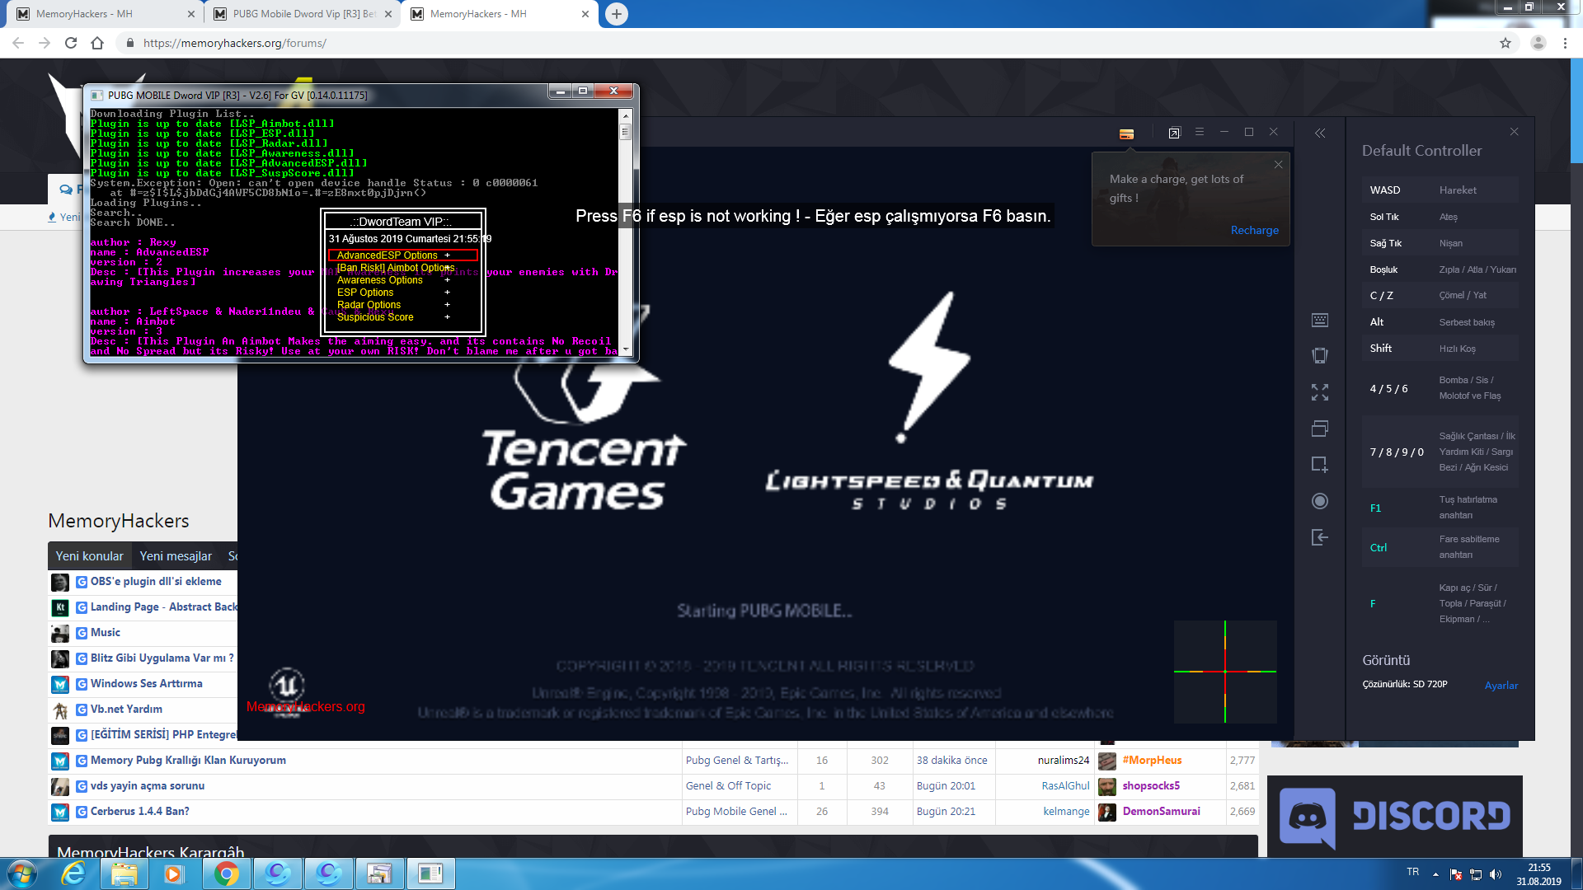Open Ayarlar resolution settings link

point(1501,685)
